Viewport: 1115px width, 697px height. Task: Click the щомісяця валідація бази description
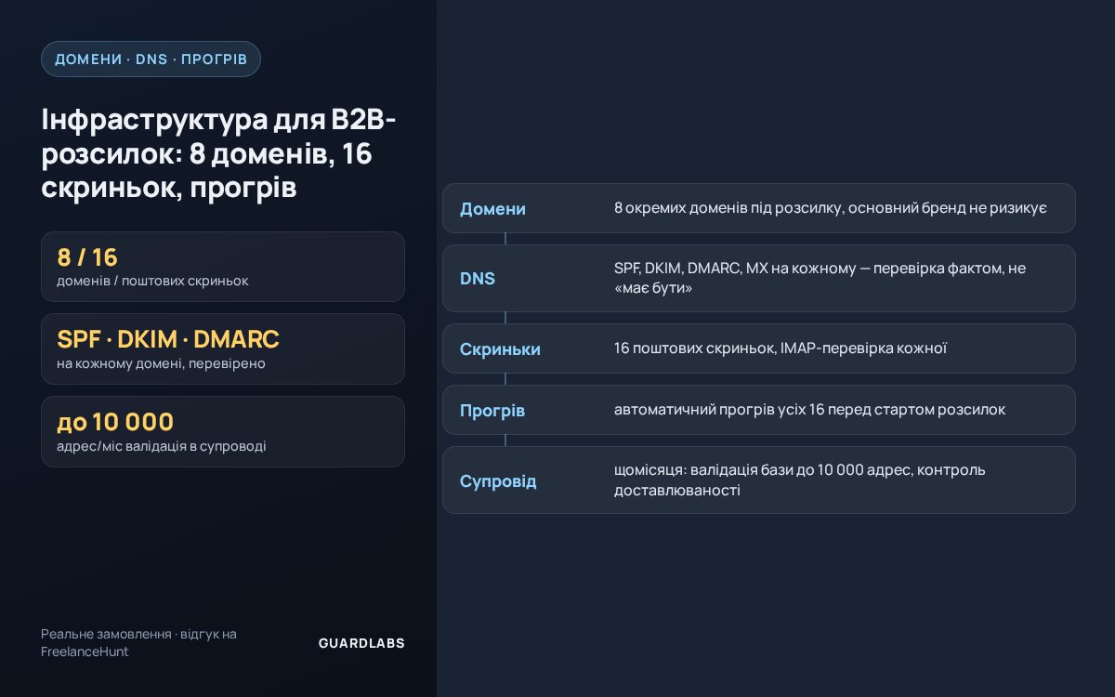tap(799, 480)
